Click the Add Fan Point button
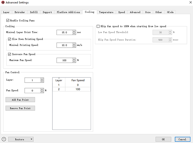 20,100
